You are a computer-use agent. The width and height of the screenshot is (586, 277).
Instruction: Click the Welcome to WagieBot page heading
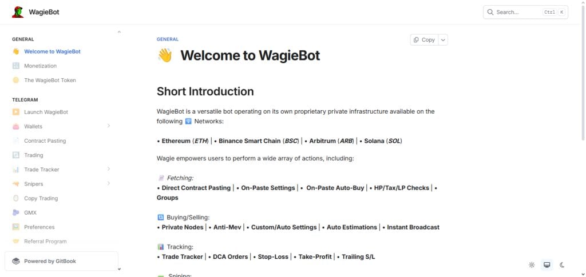coord(250,55)
